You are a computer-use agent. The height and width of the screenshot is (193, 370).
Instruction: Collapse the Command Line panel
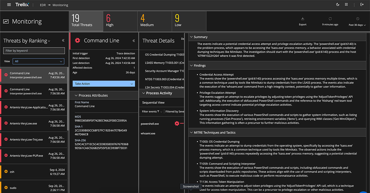click(x=134, y=41)
